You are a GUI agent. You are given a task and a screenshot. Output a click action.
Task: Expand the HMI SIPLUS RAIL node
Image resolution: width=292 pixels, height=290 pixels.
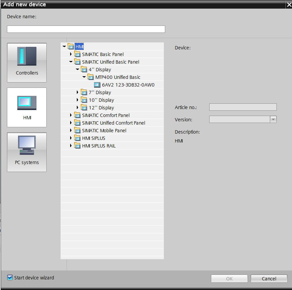pyautogui.click(x=71, y=146)
